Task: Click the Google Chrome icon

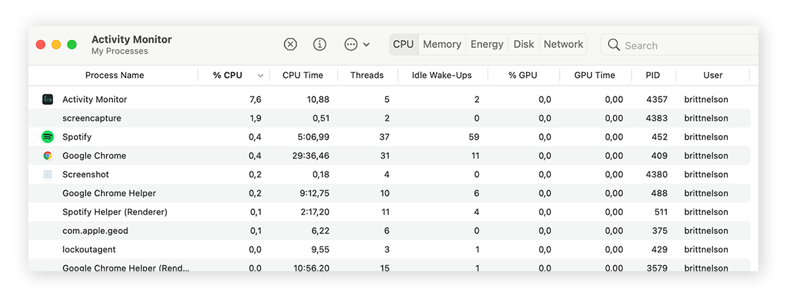Action: [47, 156]
